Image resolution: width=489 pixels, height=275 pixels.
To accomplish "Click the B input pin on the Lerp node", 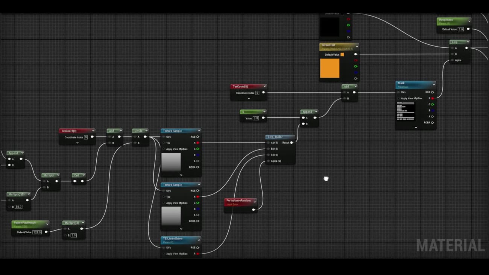I will coord(453,54).
